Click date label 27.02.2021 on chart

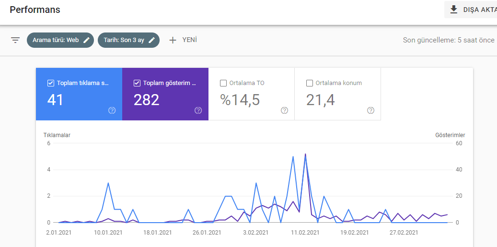[404, 233]
